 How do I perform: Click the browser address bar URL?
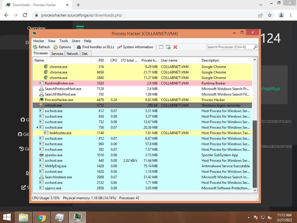point(82,15)
